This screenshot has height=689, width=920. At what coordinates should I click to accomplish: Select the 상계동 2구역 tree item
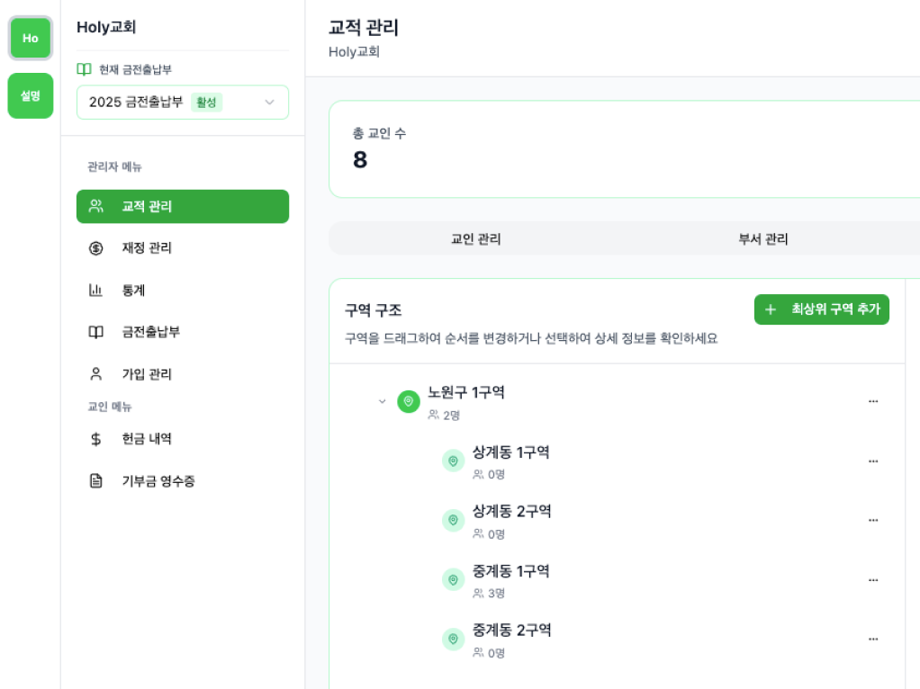pyautogui.click(x=511, y=512)
